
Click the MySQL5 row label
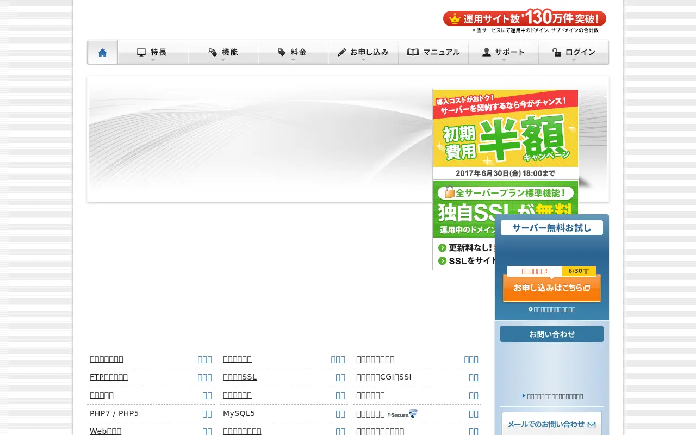point(239,413)
